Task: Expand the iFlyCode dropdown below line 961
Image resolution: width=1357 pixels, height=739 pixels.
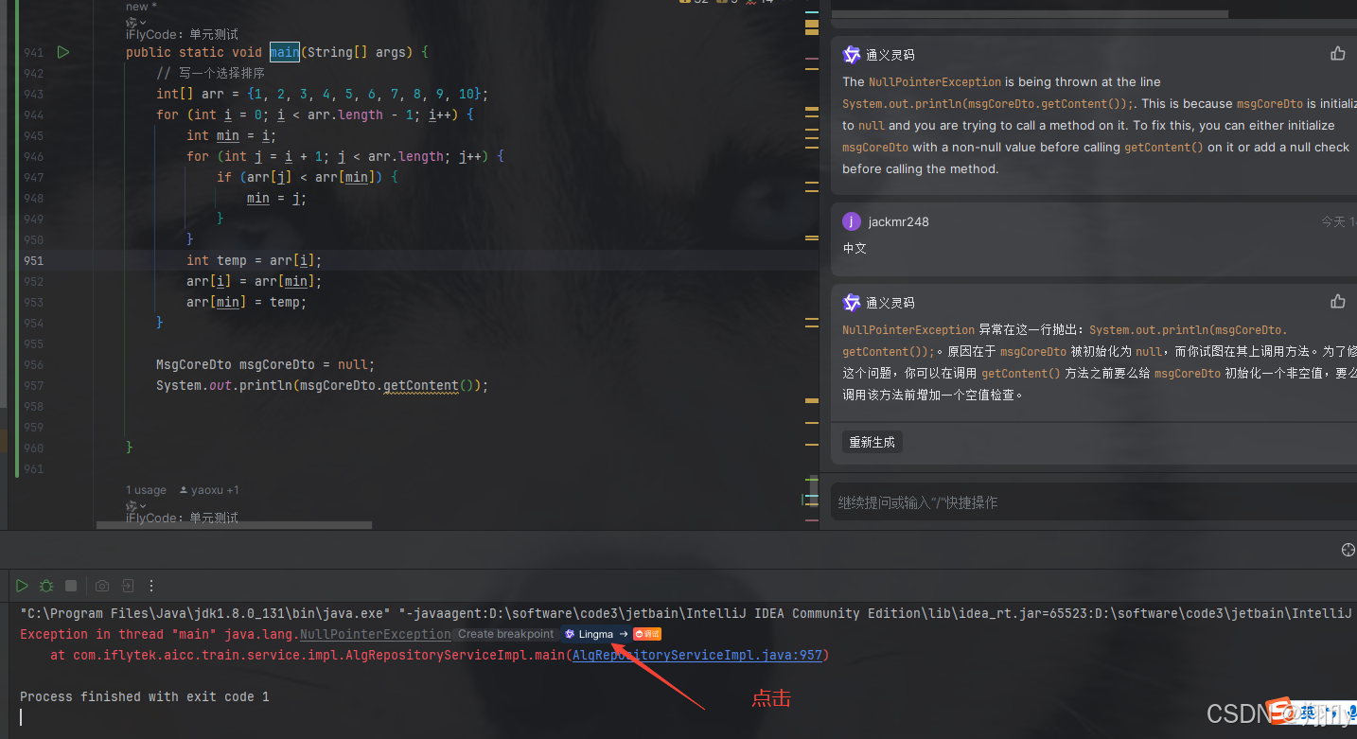Action: (137, 505)
